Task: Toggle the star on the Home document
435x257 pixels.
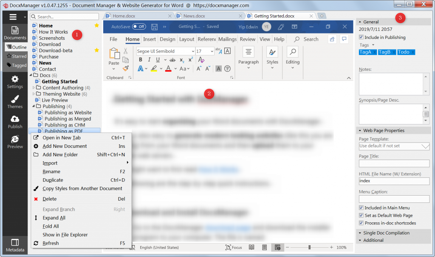Action: (x=96, y=25)
